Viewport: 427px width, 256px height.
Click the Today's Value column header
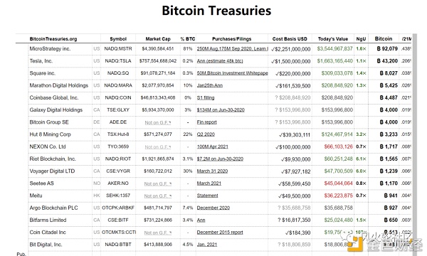333,39
